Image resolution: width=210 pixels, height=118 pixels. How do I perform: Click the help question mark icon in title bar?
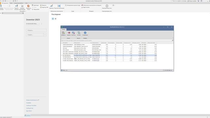[201, 1]
